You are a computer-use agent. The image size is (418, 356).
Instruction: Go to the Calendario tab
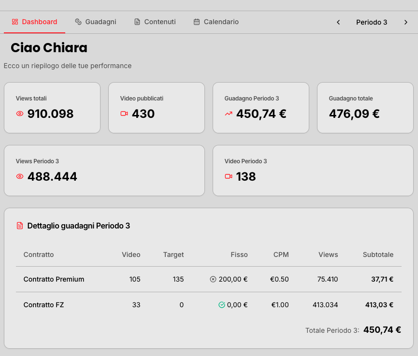[216, 22]
